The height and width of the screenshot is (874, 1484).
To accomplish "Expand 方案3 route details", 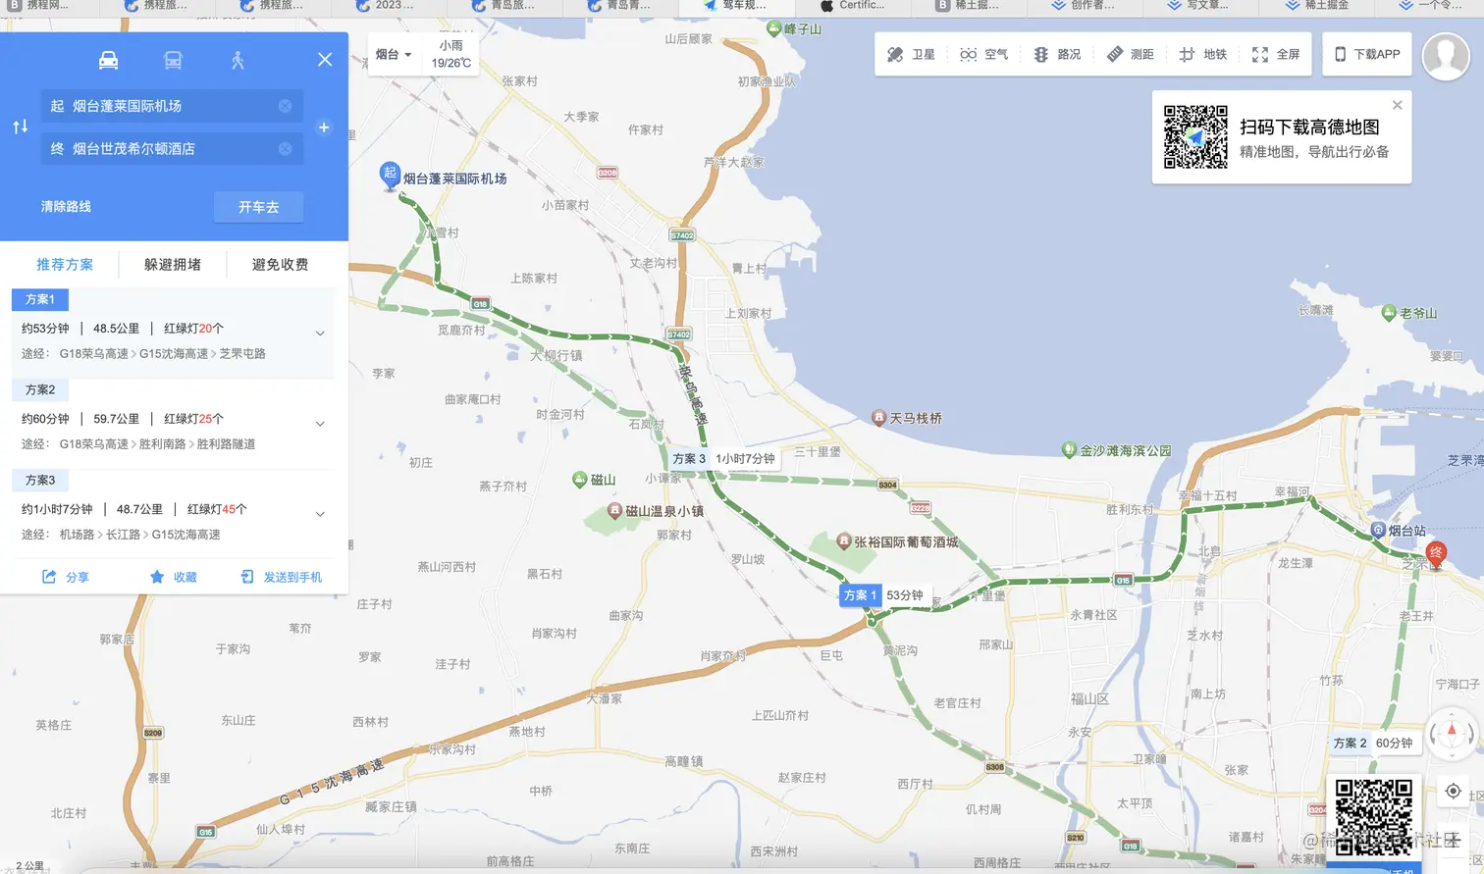I will (320, 514).
